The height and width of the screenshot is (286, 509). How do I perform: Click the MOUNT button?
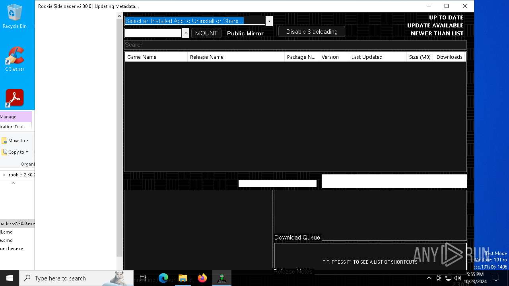point(206,33)
